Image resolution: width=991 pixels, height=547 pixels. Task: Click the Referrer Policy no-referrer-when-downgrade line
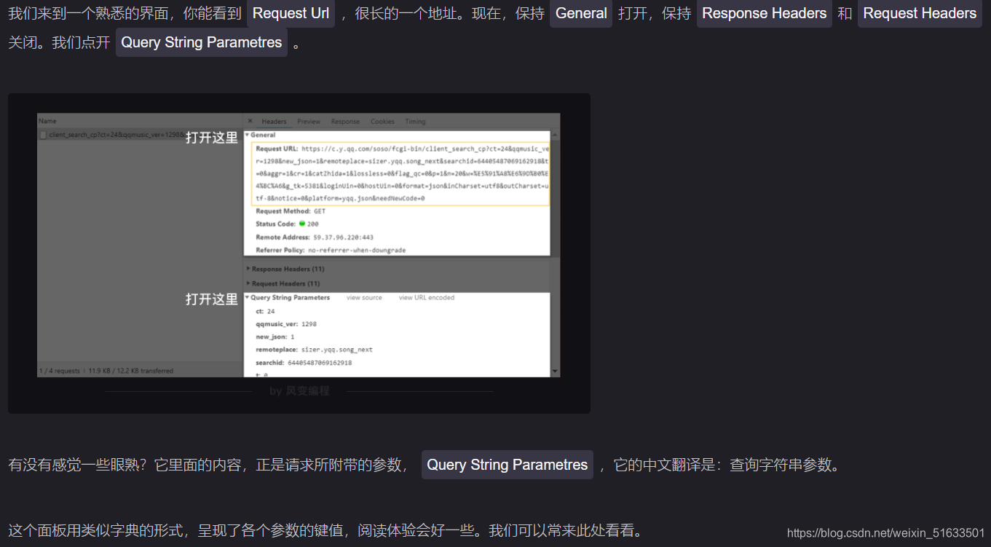click(331, 250)
